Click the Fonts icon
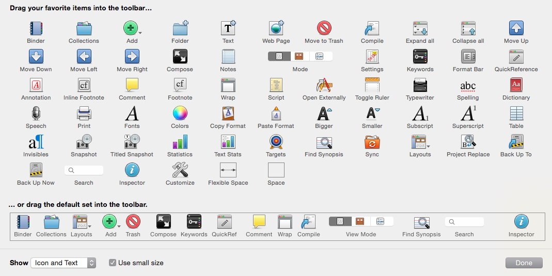Viewport: 552px width, 276px height. (132, 113)
